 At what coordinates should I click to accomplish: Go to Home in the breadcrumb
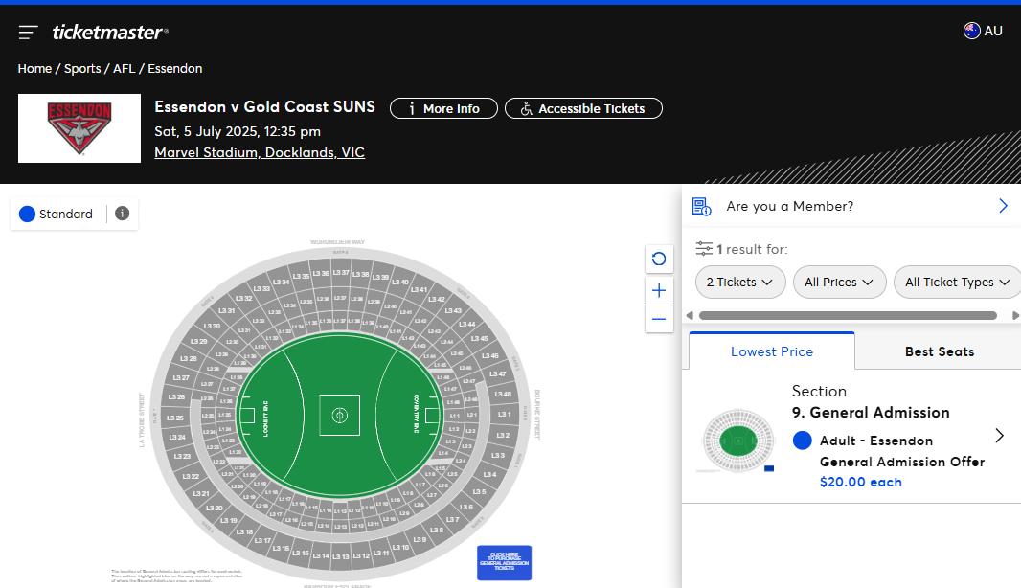34,68
